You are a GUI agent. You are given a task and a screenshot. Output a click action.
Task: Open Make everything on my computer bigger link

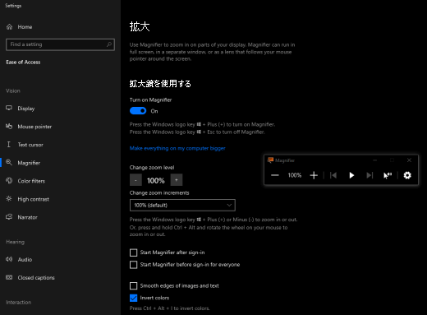click(x=177, y=148)
